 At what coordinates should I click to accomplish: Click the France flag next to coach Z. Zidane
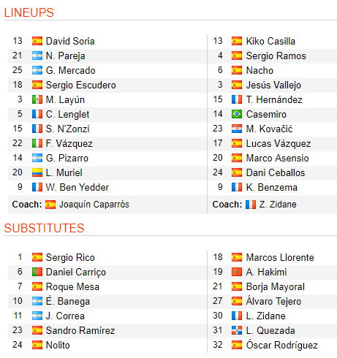tap(251, 205)
